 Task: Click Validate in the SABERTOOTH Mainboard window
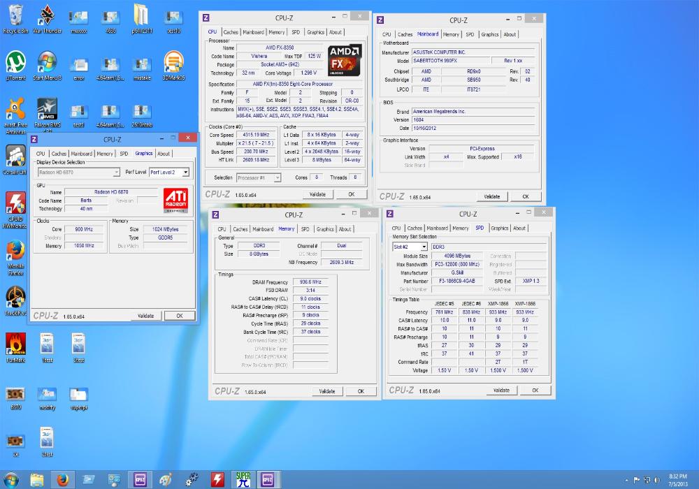pos(491,196)
